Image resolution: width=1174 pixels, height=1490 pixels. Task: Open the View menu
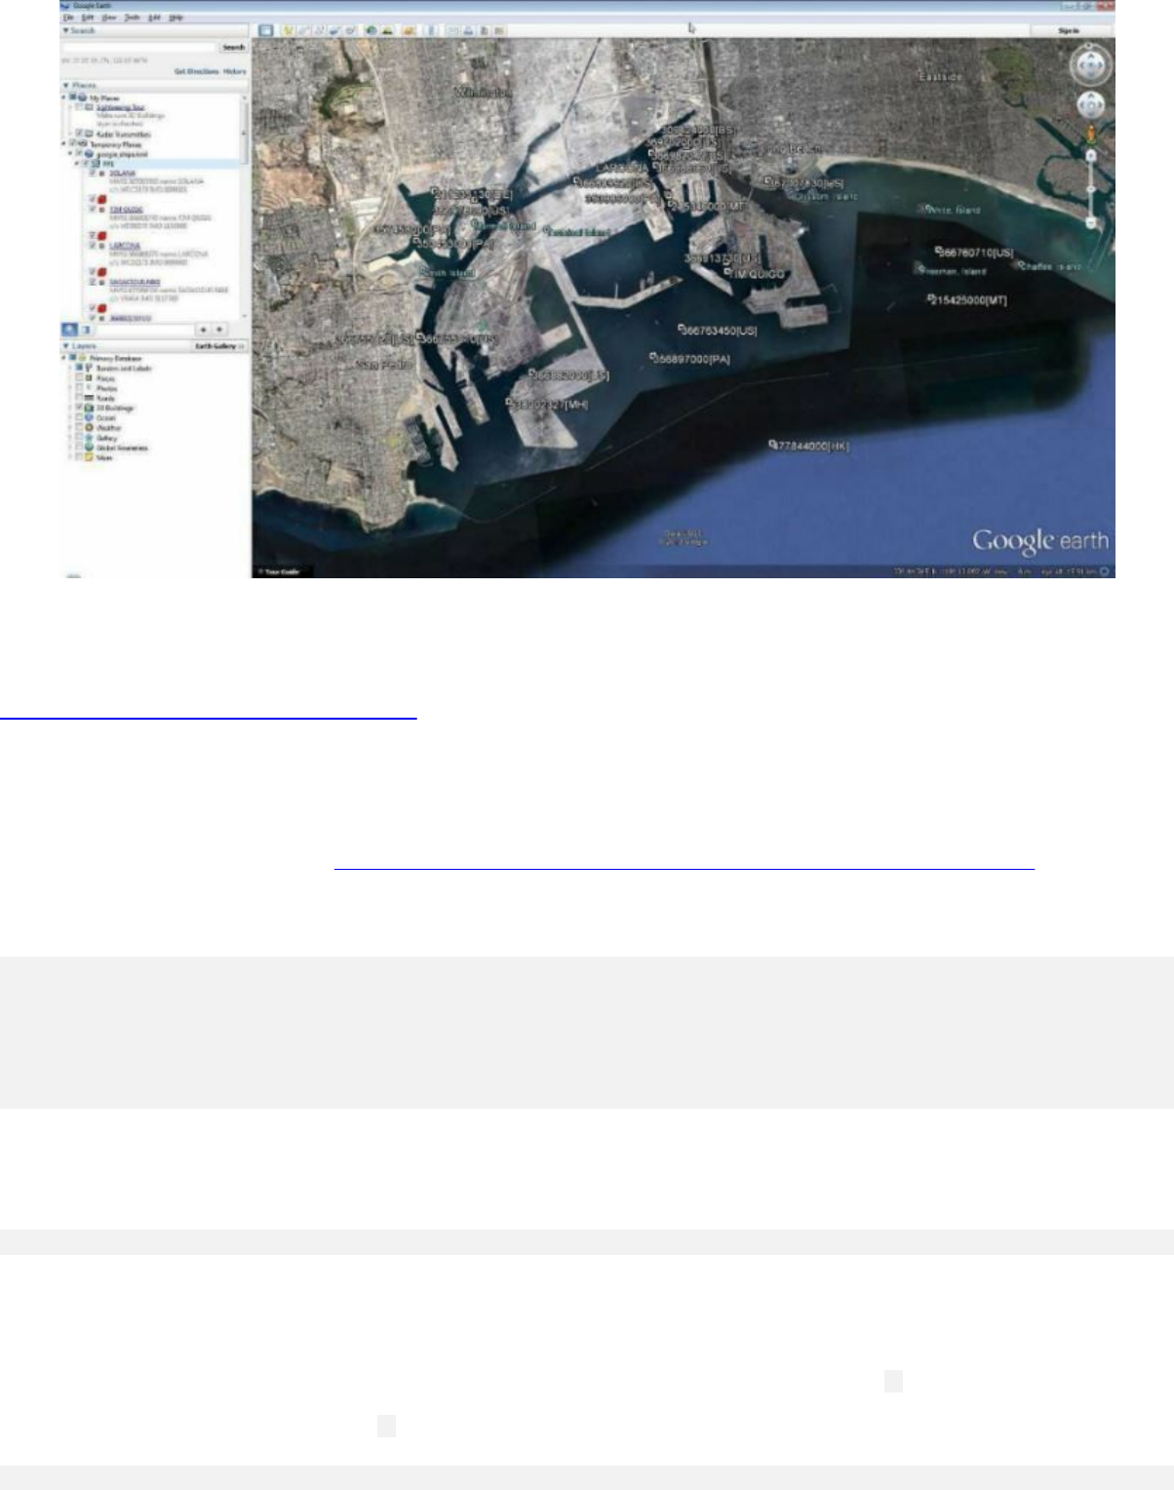109,18
